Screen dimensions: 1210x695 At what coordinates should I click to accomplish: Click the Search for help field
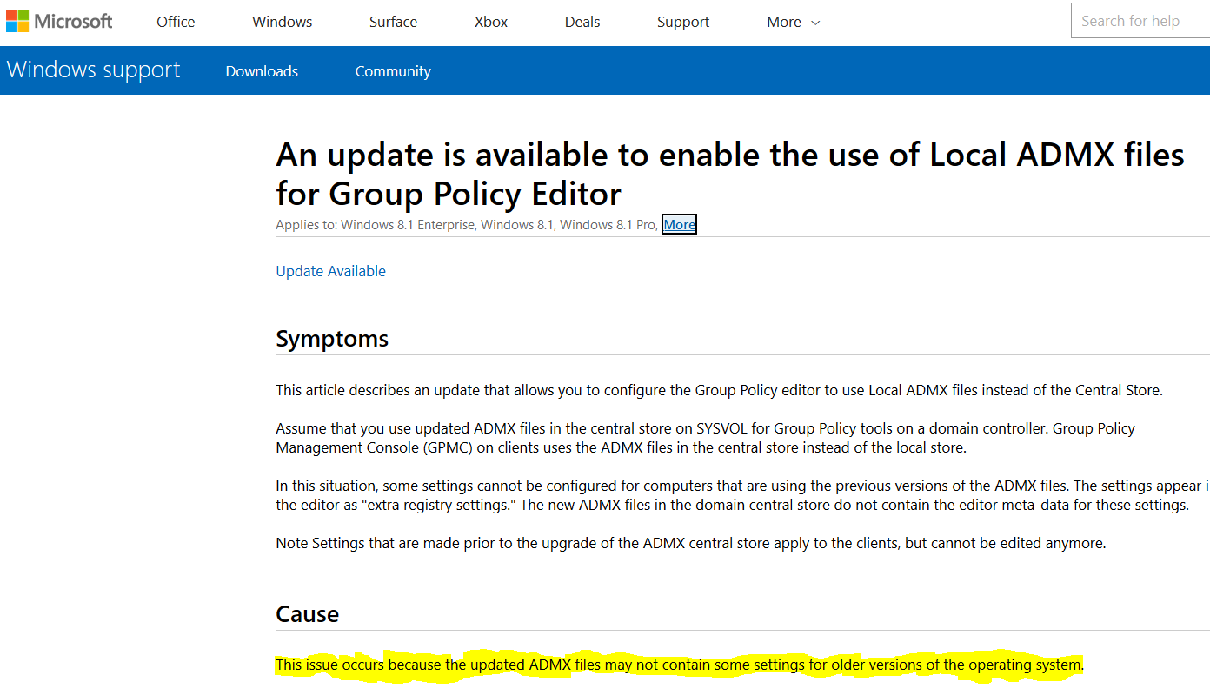tap(1140, 21)
